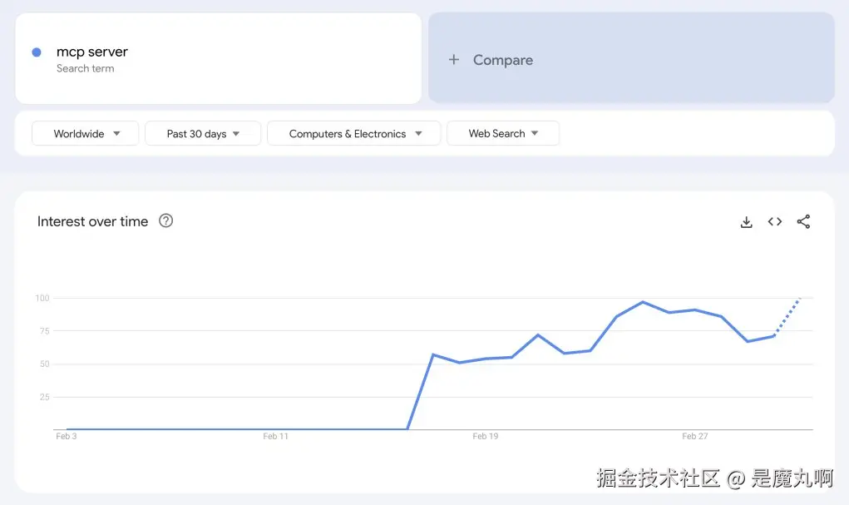Click the Feb 19 date label
This screenshot has height=505, width=849.
point(485,436)
